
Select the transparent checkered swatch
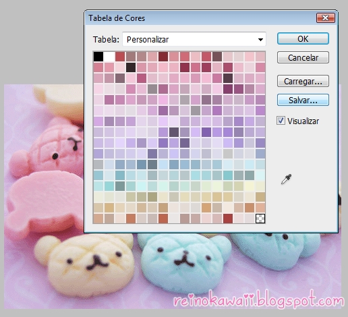click(260, 219)
